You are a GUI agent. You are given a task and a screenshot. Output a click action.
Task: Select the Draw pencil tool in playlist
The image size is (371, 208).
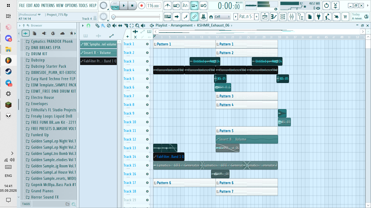click(x=97, y=25)
